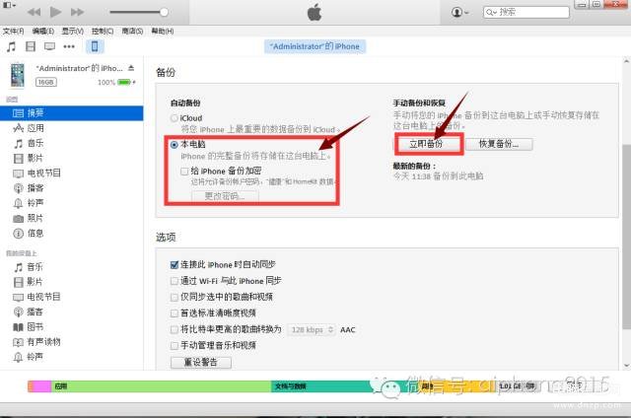Click the play button

pos(55,12)
